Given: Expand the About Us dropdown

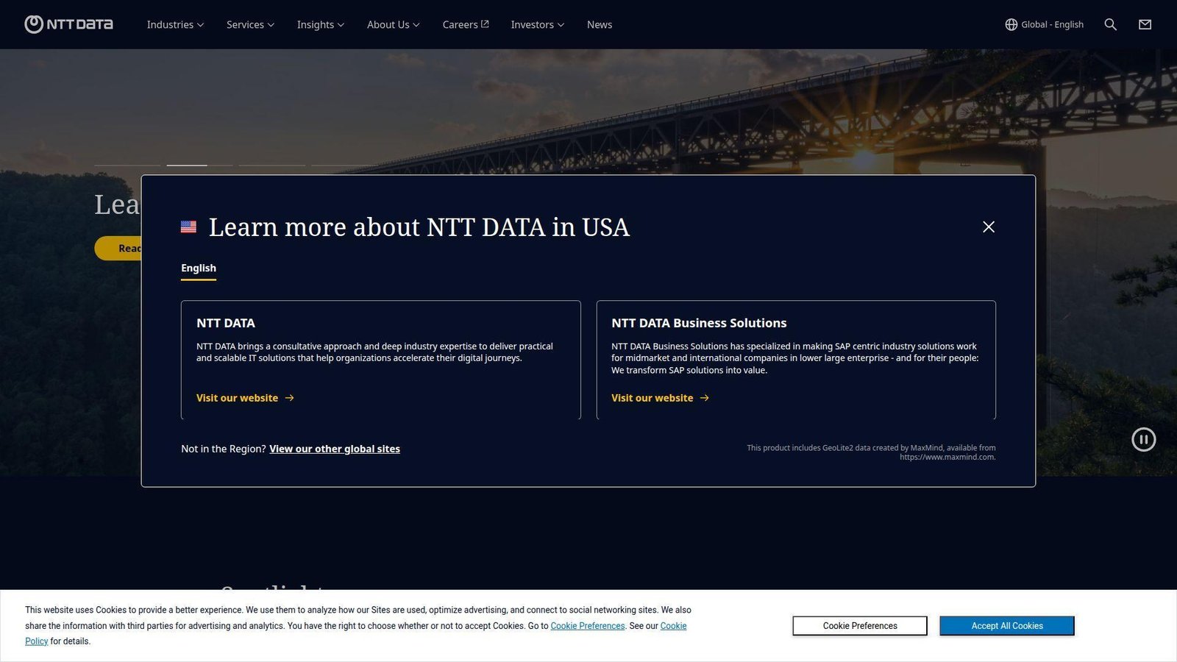Looking at the screenshot, I should coord(393,24).
